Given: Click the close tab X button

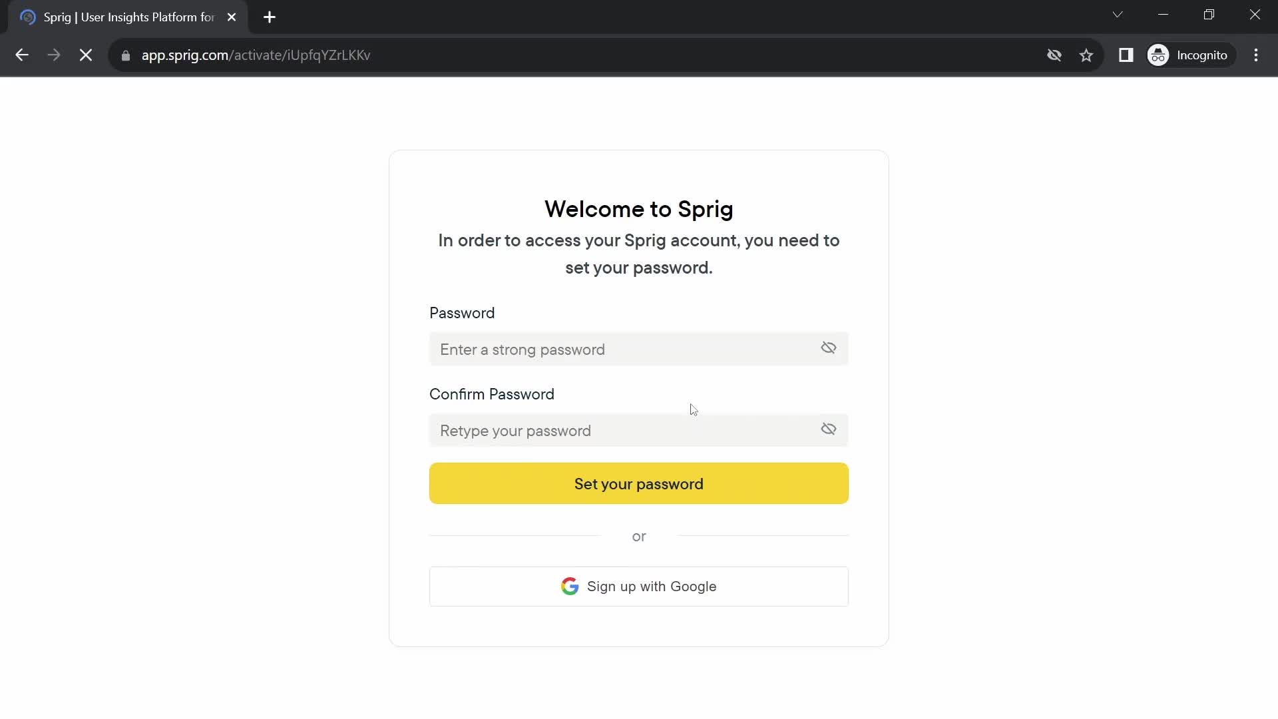Looking at the screenshot, I should tap(231, 17).
